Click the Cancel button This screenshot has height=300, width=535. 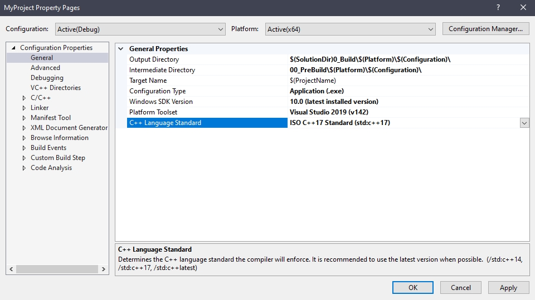(461, 287)
